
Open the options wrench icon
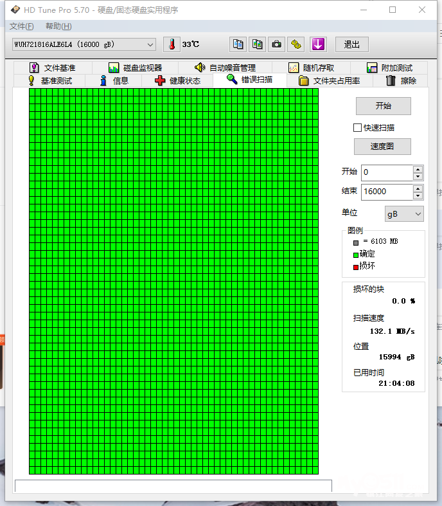click(x=296, y=44)
